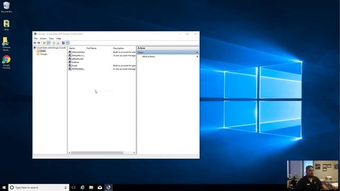Select the 'Administrator' user row name
Image resolution: width=340 pixels, height=191 pixels.
[x=78, y=52]
